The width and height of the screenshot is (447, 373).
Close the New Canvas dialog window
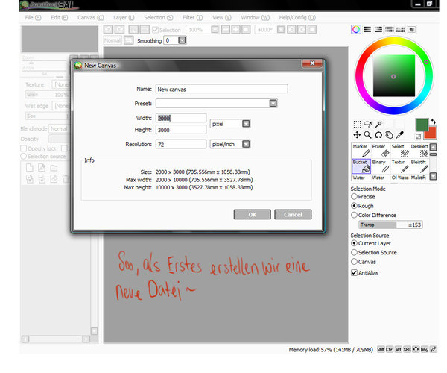coord(312,63)
